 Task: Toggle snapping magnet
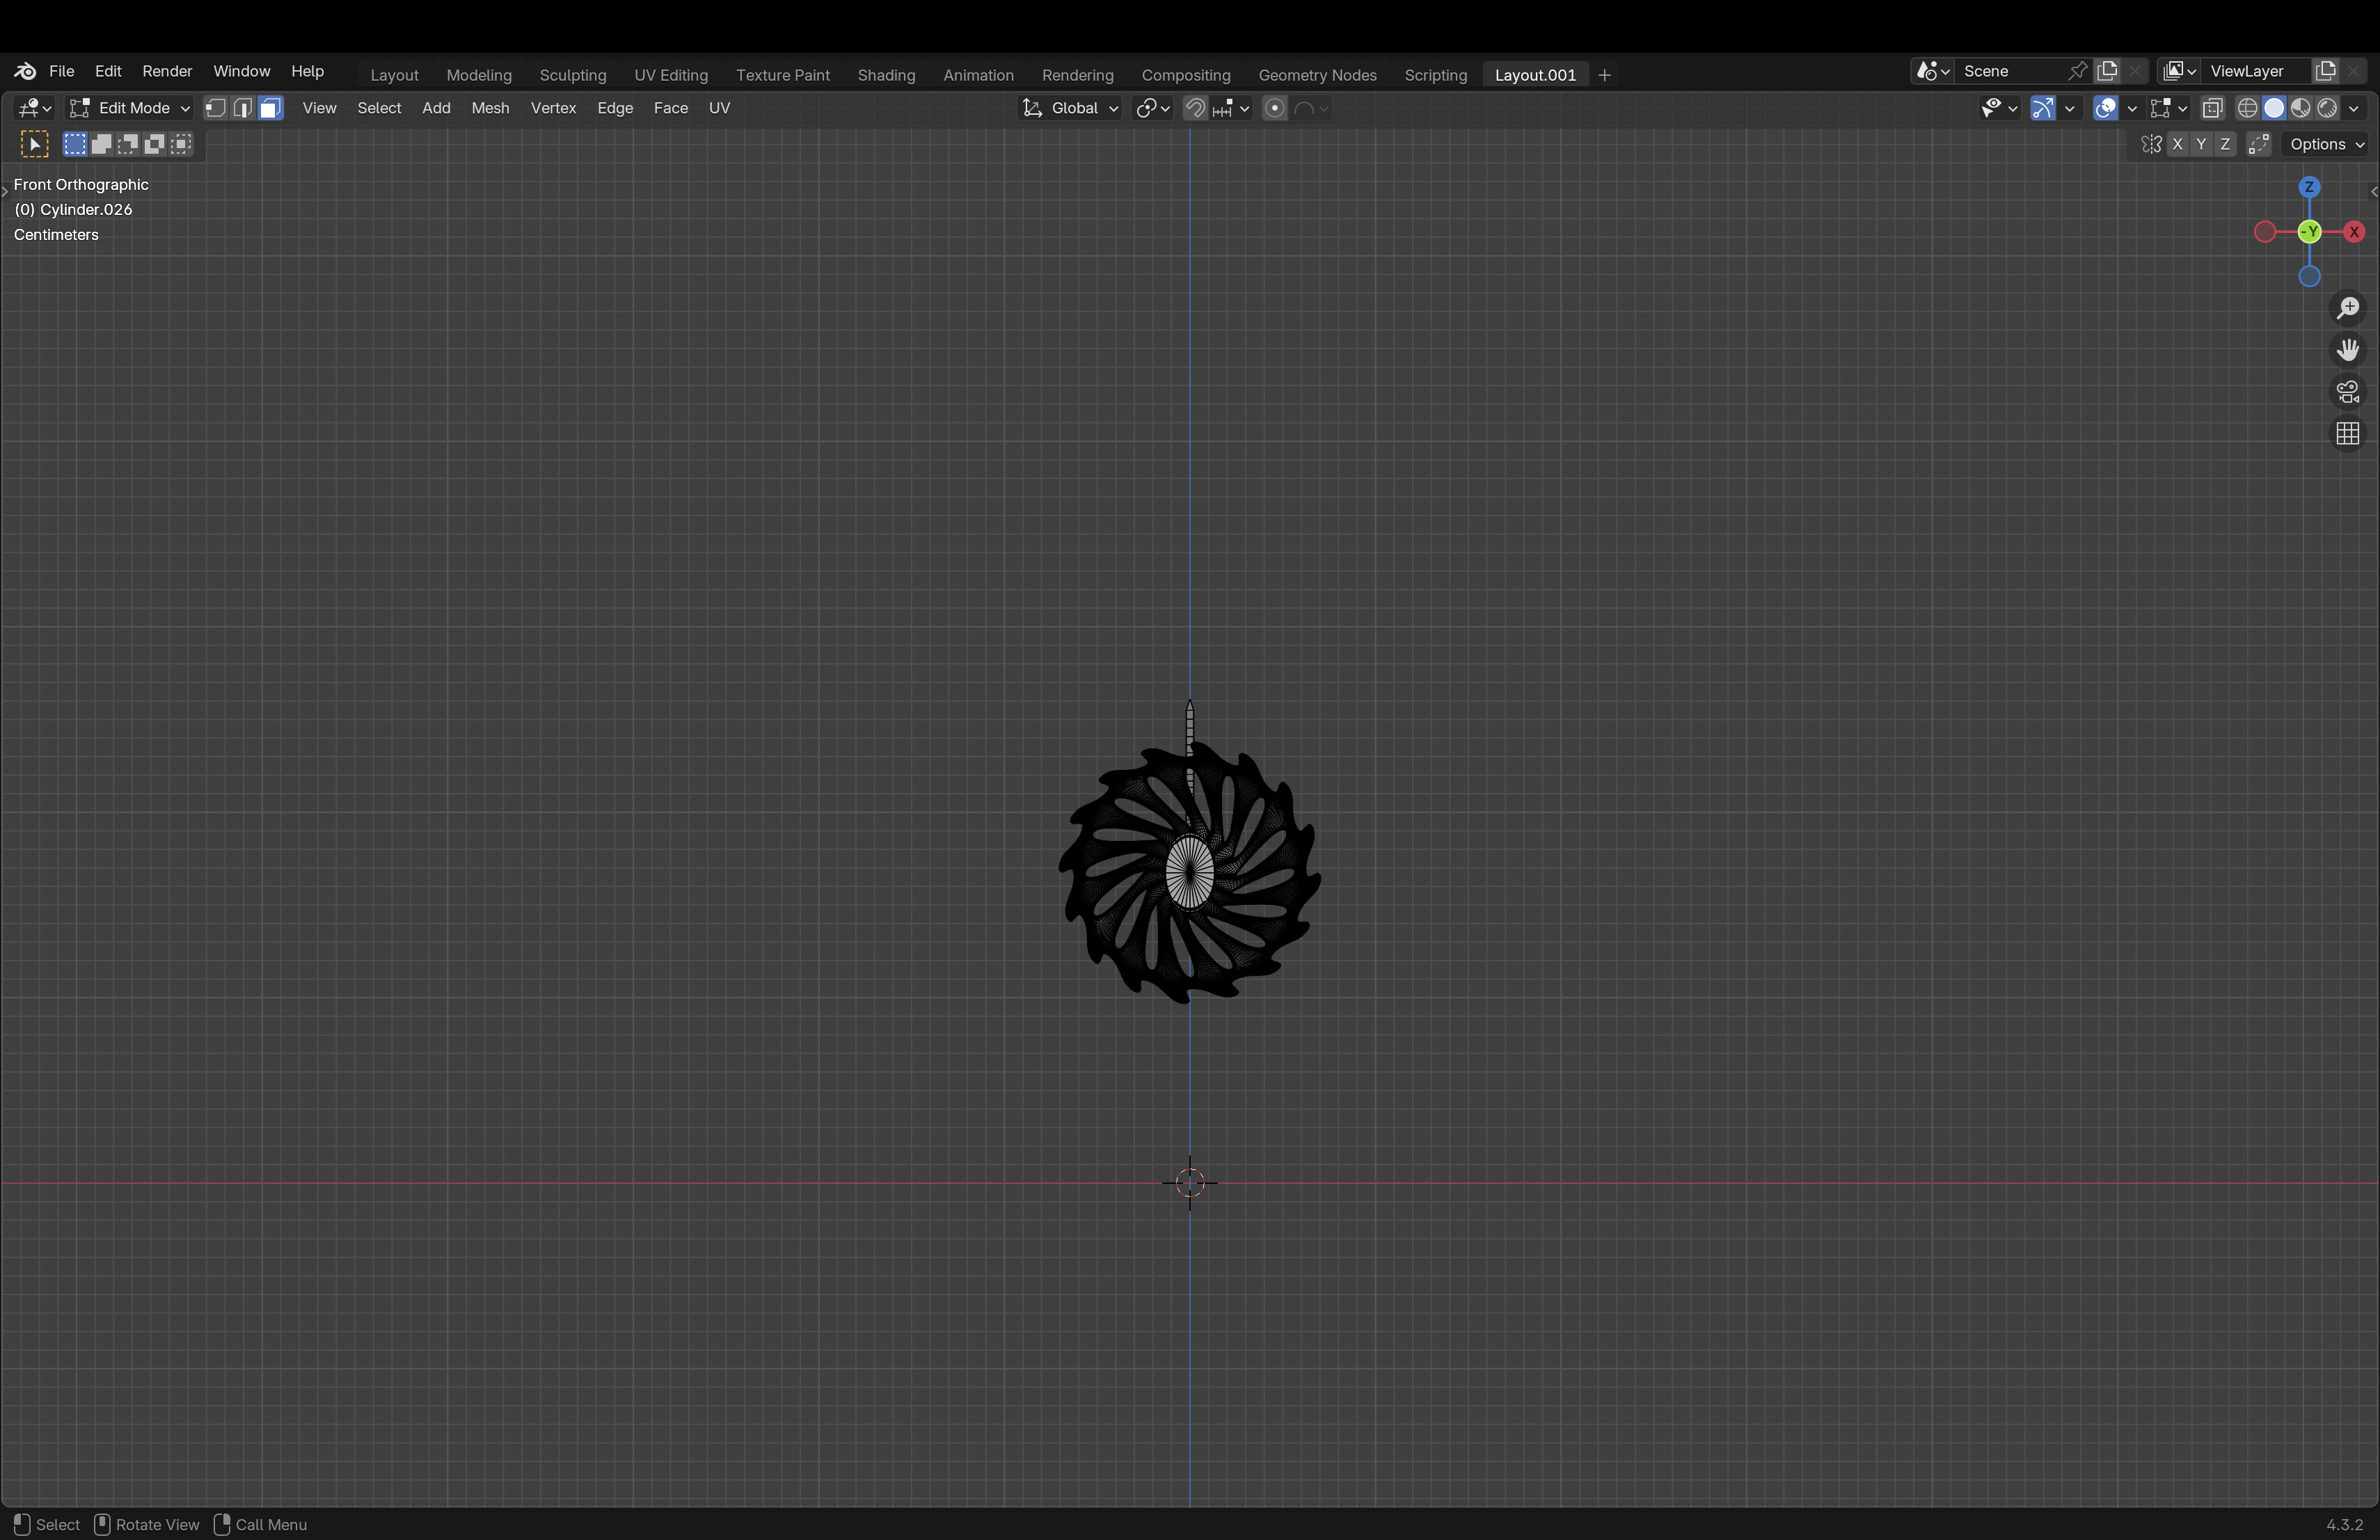click(1195, 108)
